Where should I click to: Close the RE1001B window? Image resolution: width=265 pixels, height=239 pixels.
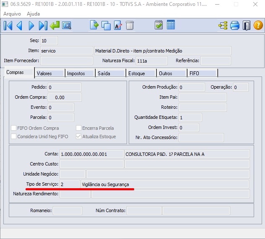pyautogui.click(x=255, y=4)
